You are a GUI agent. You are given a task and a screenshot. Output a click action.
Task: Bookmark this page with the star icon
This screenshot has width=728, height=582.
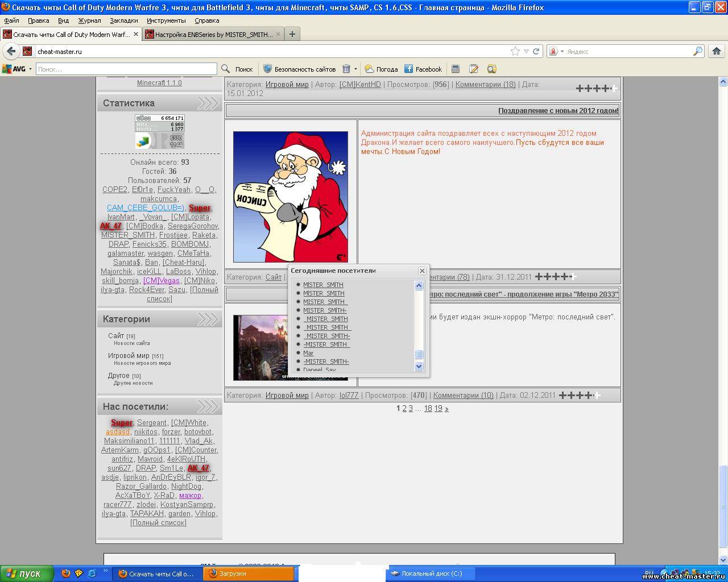[515, 51]
